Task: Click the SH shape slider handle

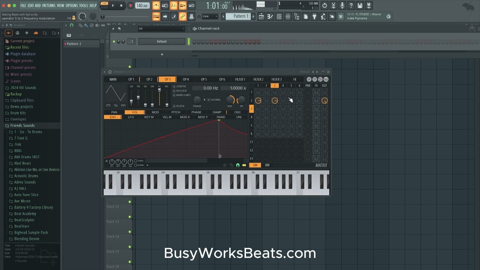Action: pos(131,101)
